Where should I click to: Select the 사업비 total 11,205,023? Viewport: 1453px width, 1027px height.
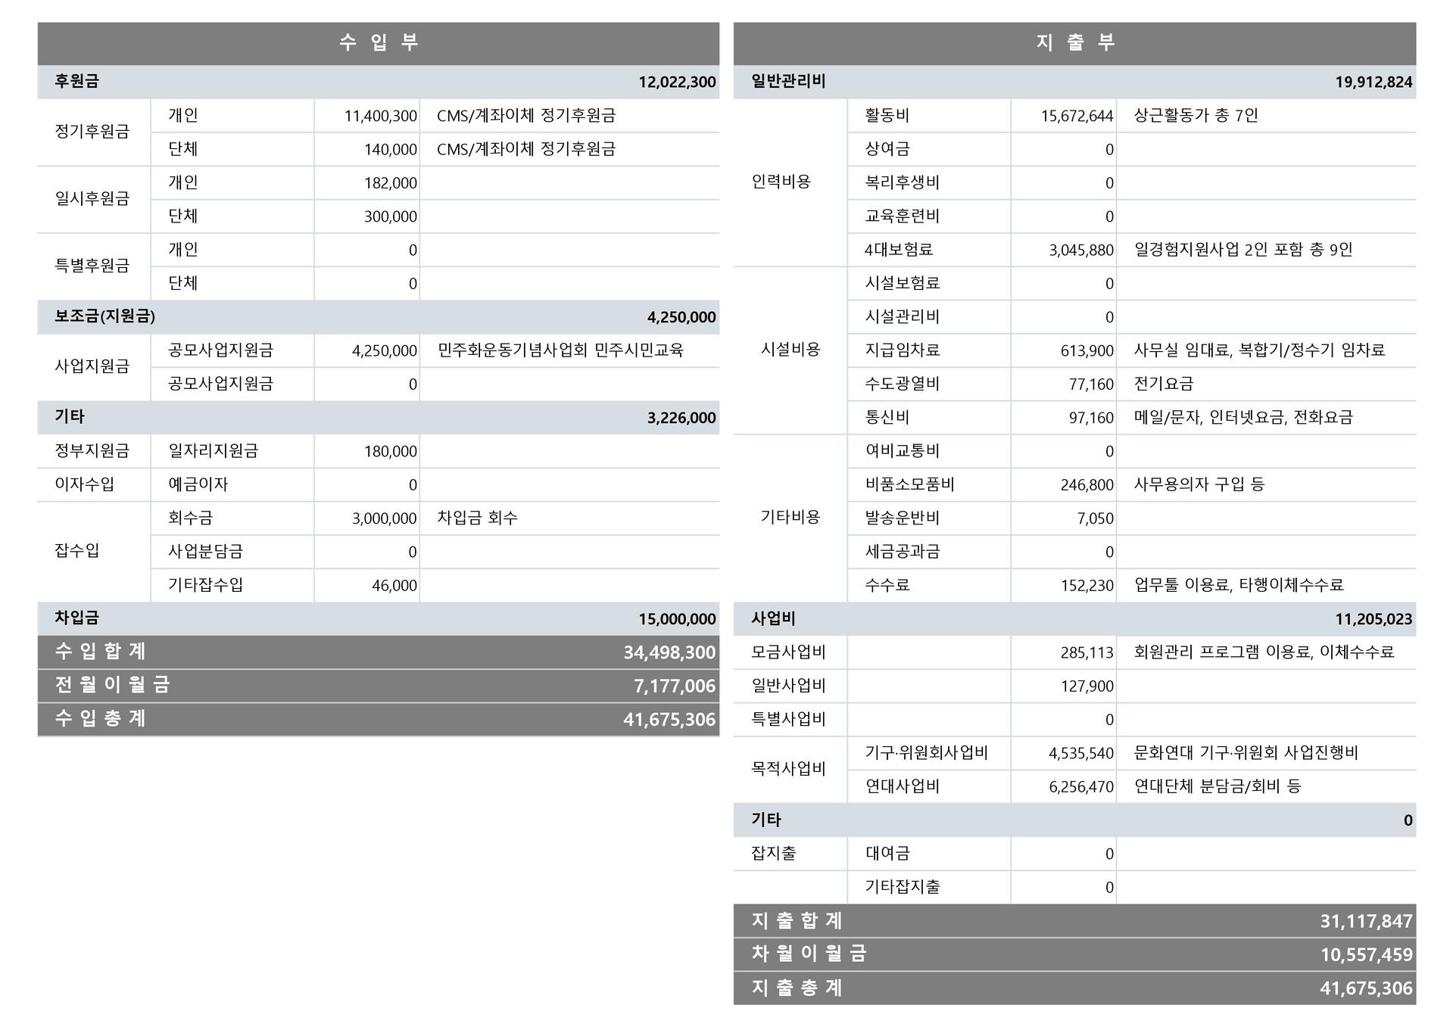pyautogui.click(x=1373, y=619)
